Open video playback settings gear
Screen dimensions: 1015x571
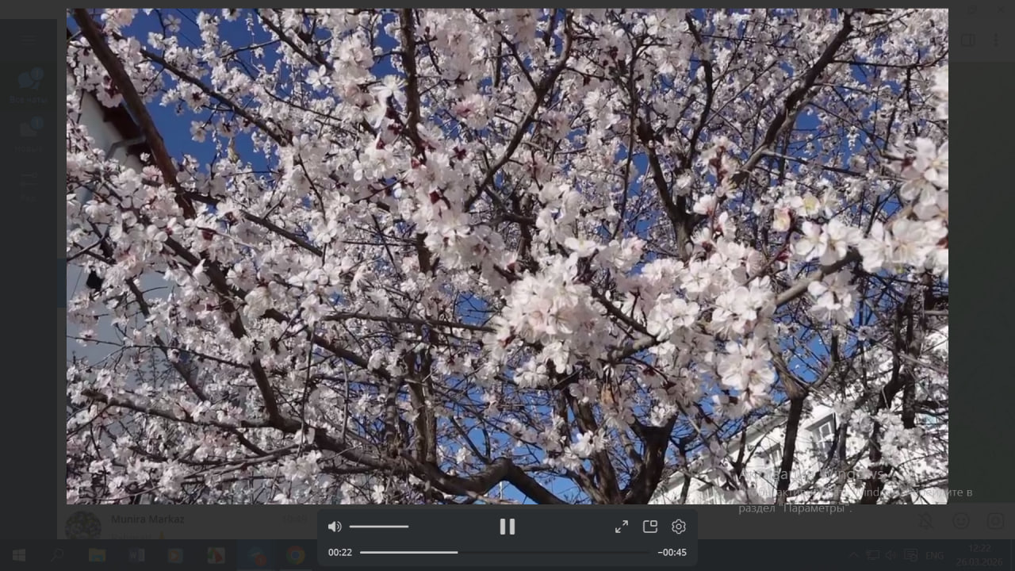(679, 527)
